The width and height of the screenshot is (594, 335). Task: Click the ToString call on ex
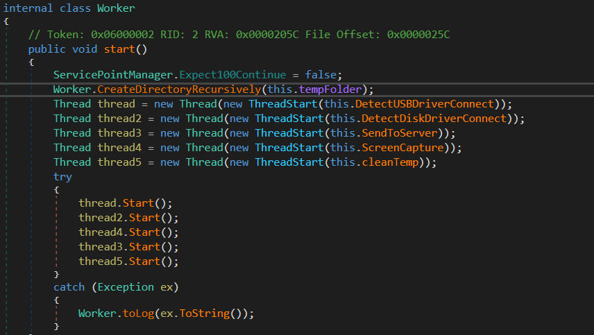204,313
